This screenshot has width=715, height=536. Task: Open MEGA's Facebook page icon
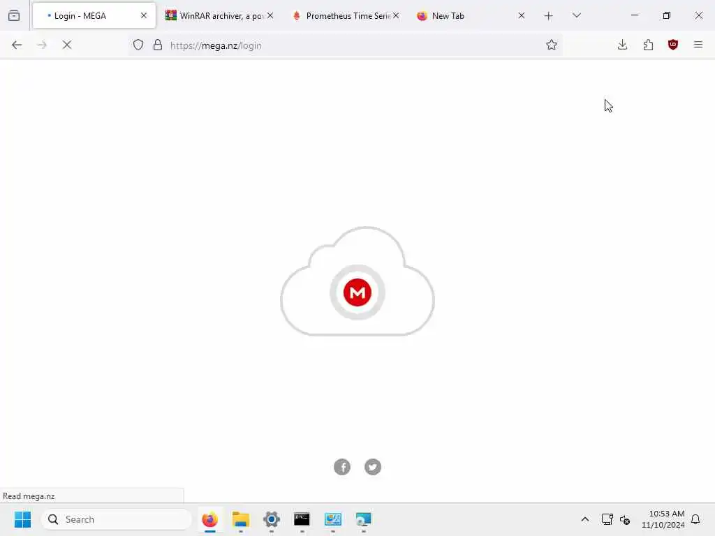(342, 467)
